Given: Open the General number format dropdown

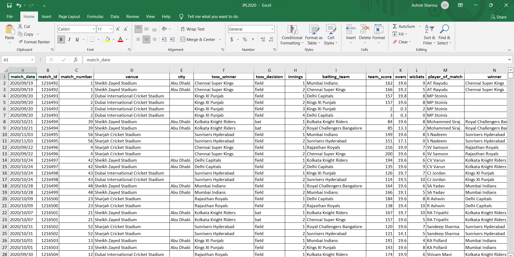Looking at the screenshot, I should pos(272,29).
